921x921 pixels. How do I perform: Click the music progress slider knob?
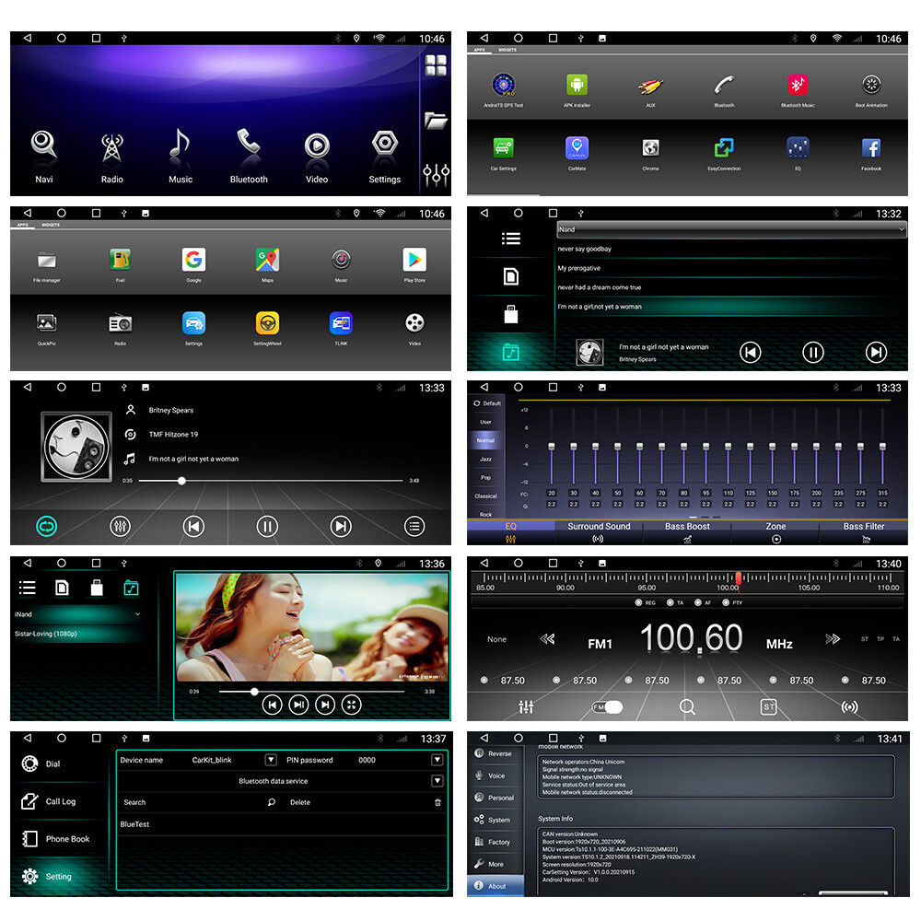182,481
